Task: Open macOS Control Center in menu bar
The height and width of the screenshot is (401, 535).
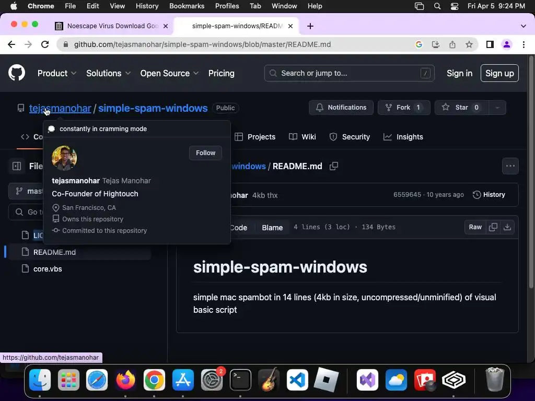Action: click(454, 6)
